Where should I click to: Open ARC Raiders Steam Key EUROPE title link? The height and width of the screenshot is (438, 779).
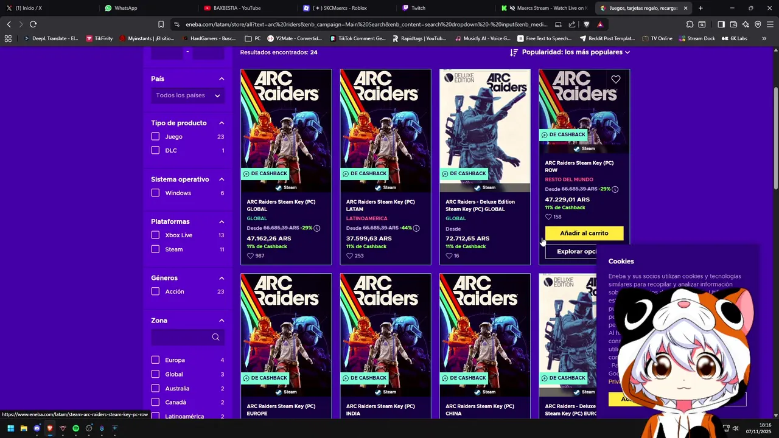click(x=281, y=410)
